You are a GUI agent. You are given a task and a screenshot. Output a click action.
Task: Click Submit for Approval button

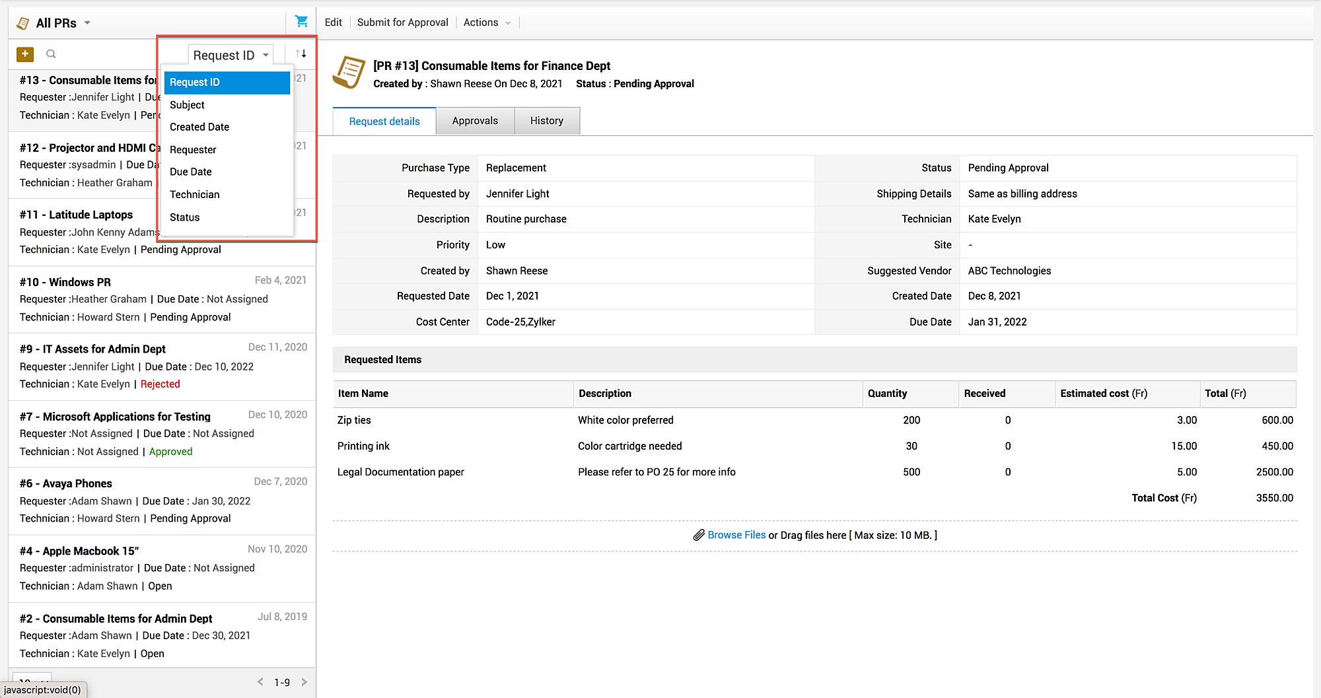402,22
